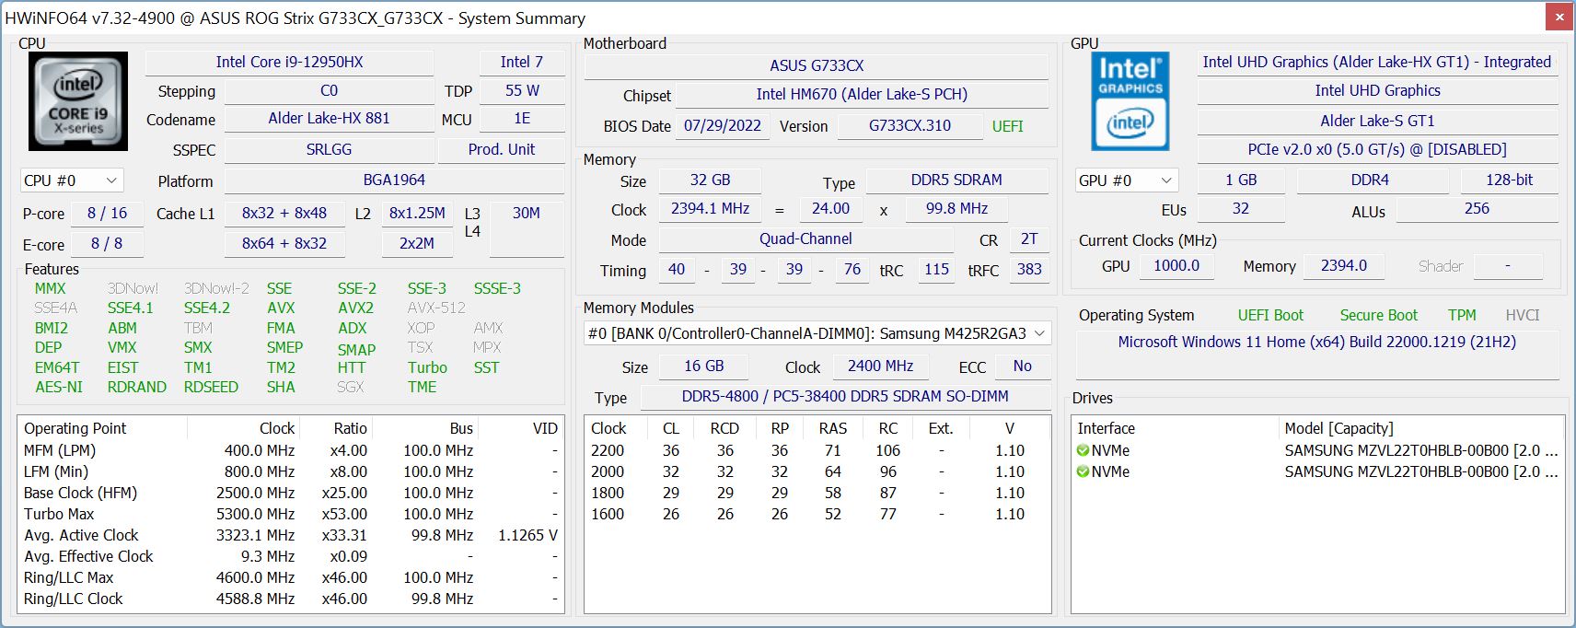Click the MCU 1E value

522,119
